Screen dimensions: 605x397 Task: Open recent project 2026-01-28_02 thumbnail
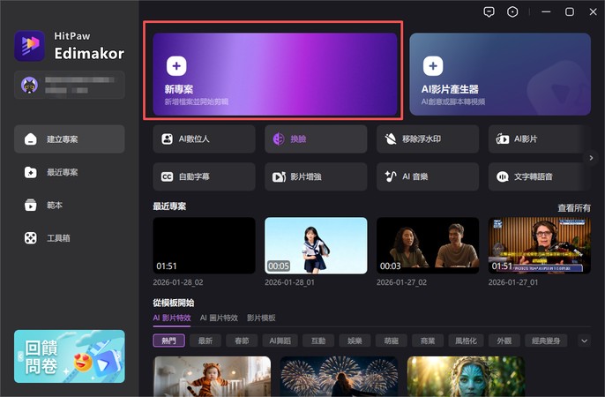click(x=204, y=245)
